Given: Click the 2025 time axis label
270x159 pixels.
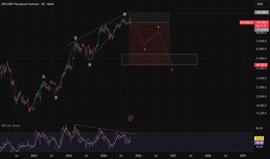Looking at the screenshot, I should tap(103, 156).
